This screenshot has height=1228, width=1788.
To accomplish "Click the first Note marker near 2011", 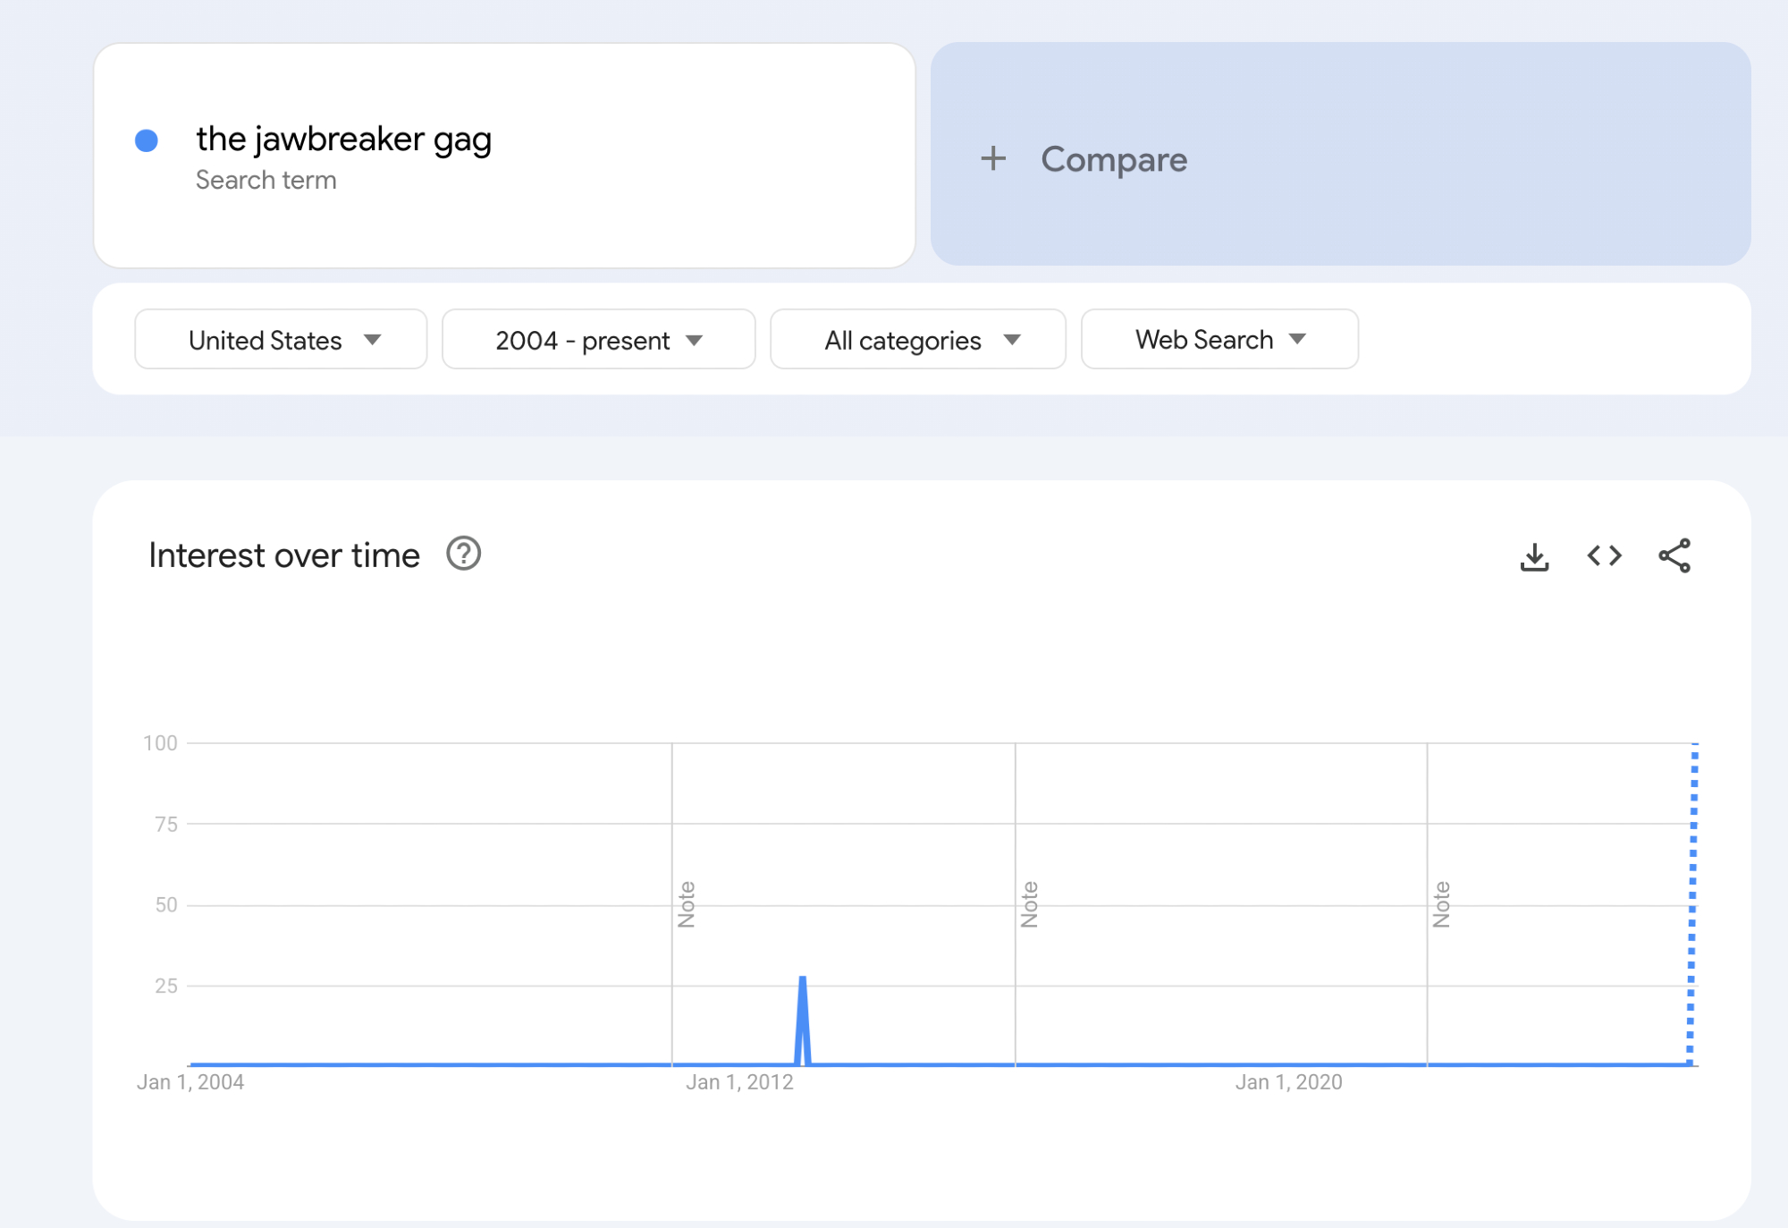I will coord(687,904).
